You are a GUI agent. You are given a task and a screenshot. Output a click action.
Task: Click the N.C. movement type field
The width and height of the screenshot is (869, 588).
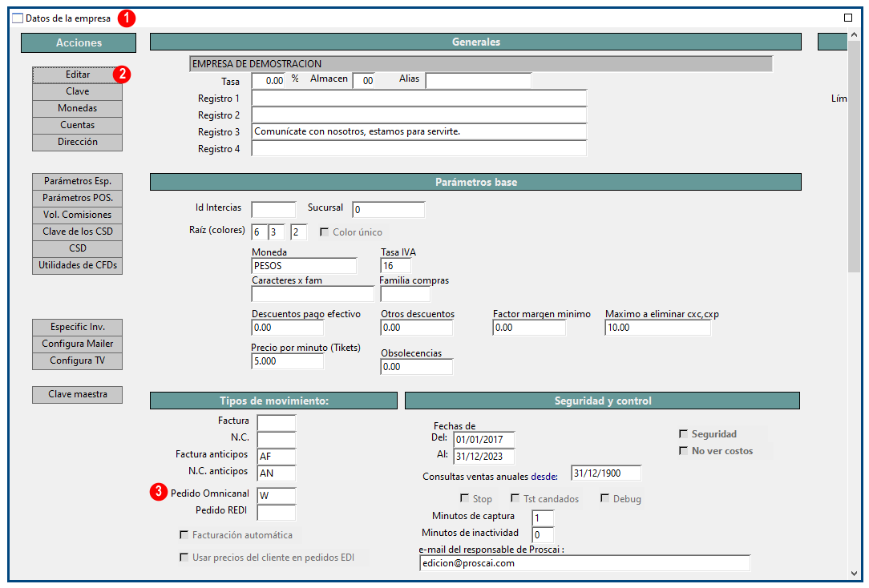click(x=277, y=440)
